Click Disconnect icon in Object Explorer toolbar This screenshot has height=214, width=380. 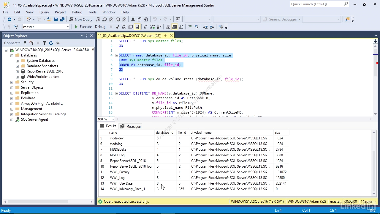point(31,43)
